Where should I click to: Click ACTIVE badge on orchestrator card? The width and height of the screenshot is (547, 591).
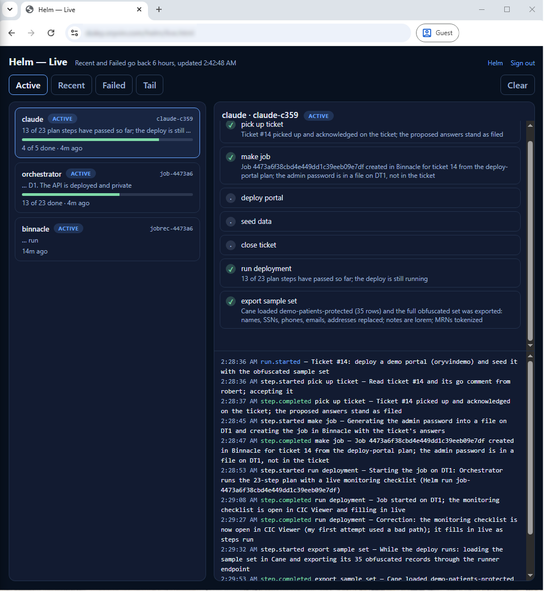(x=81, y=174)
